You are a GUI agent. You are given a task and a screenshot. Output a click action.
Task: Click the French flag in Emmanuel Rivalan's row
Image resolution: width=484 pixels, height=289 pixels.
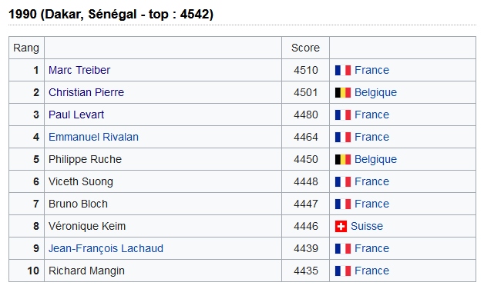click(x=343, y=138)
